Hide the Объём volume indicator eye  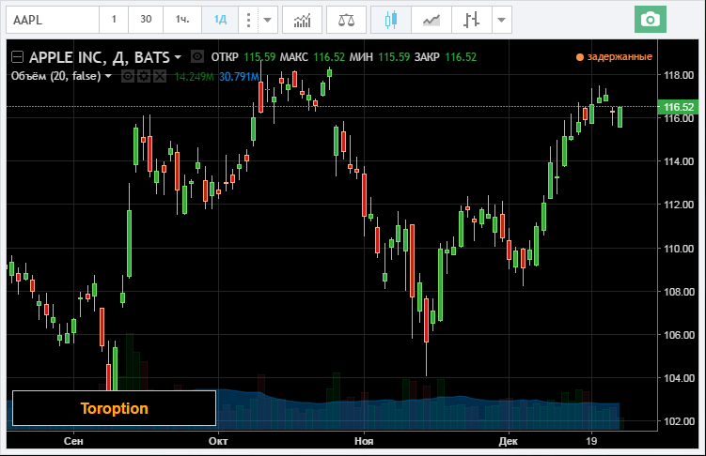pyautogui.click(x=128, y=76)
